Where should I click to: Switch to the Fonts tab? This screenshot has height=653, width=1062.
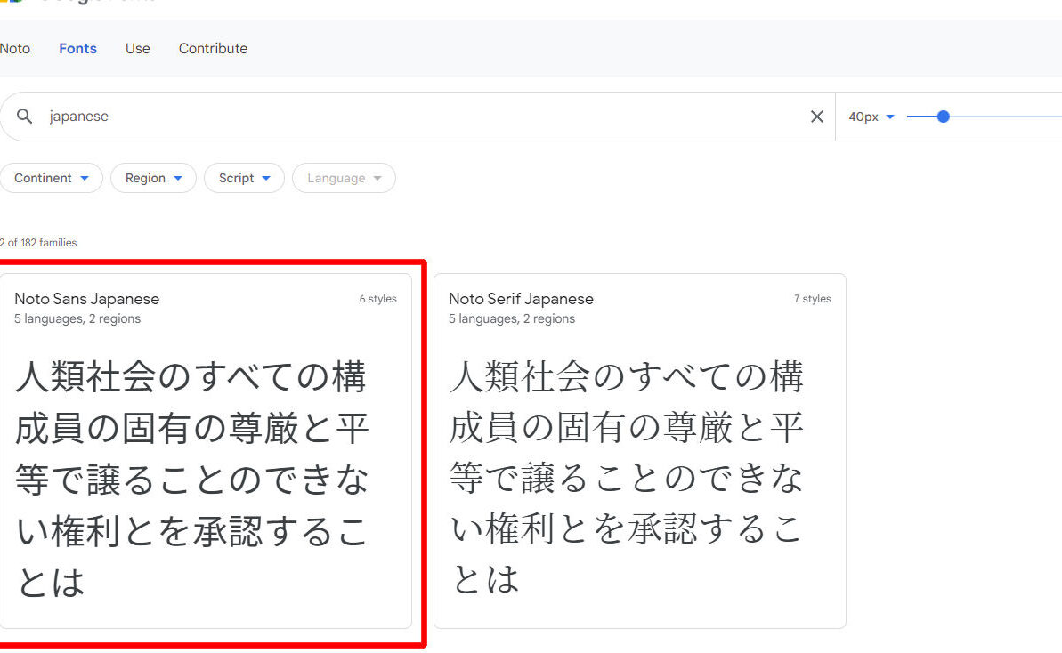pos(77,49)
